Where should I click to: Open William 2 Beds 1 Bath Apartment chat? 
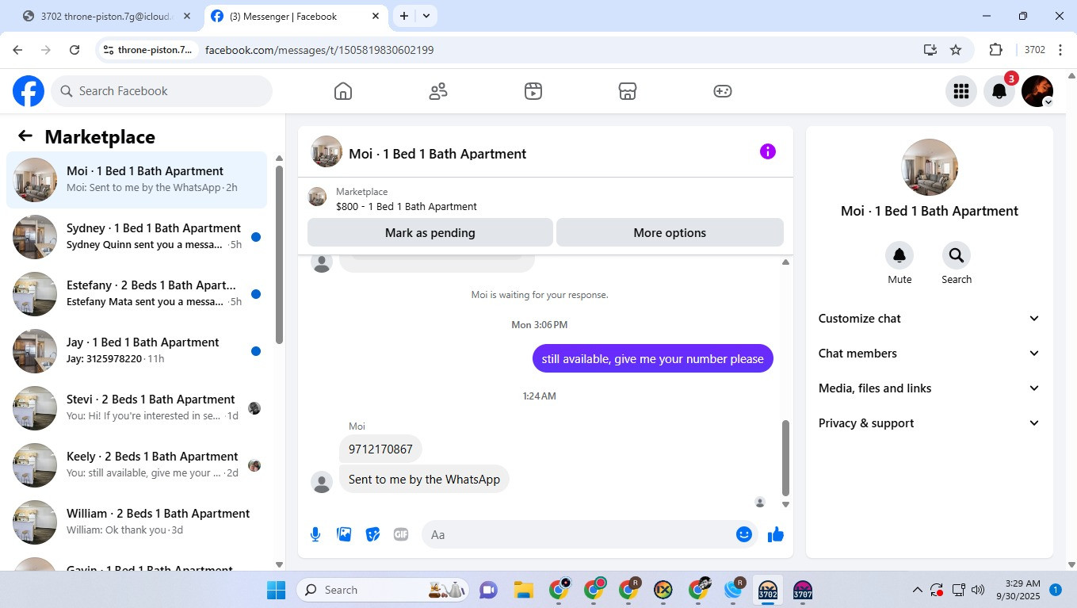[136, 522]
